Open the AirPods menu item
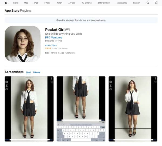This screenshot has height=146, width=162. (x=72, y=3)
